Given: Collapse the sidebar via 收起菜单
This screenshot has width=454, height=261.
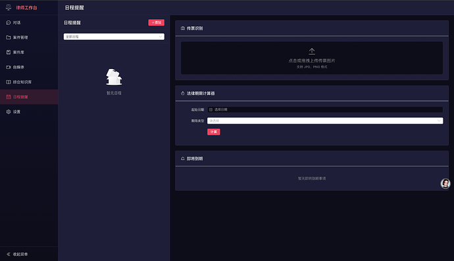Looking at the screenshot, I should click(x=29, y=254).
